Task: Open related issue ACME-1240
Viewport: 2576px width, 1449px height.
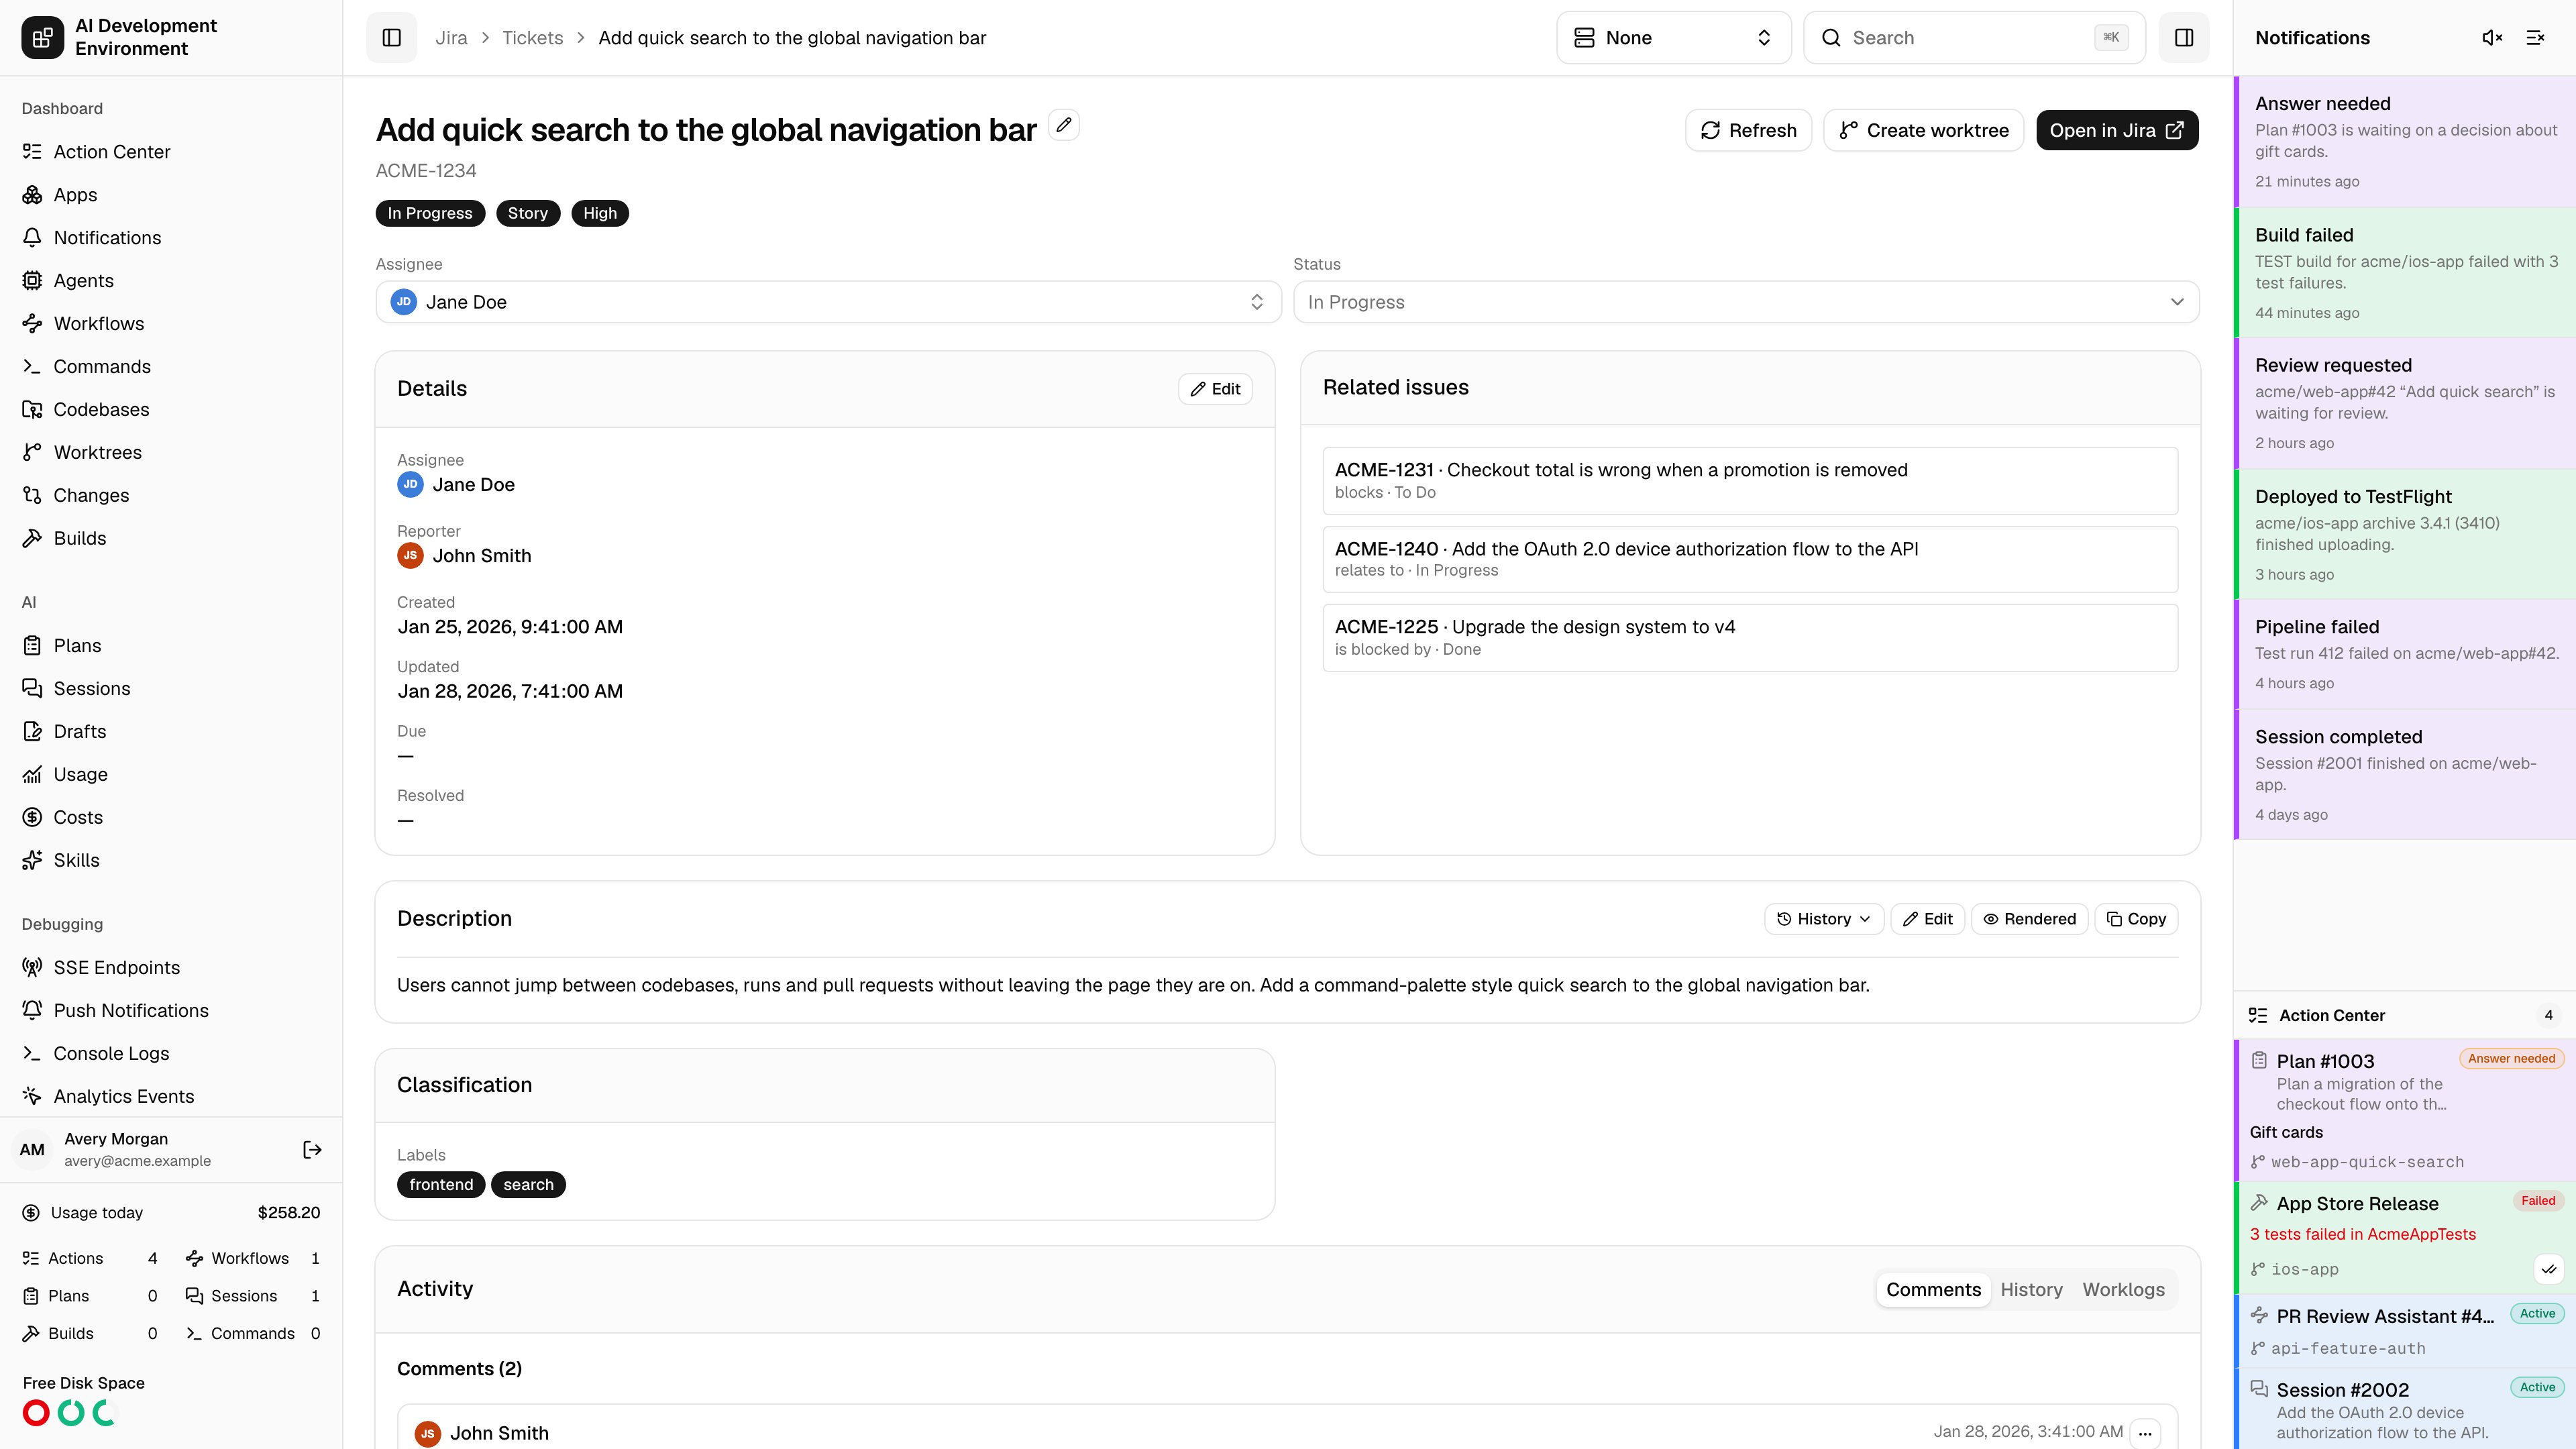Action: pos(1750,559)
